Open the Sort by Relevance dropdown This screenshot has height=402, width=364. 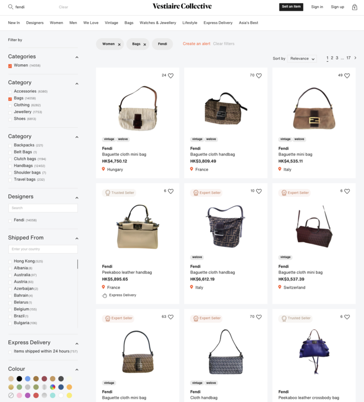point(302,59)
